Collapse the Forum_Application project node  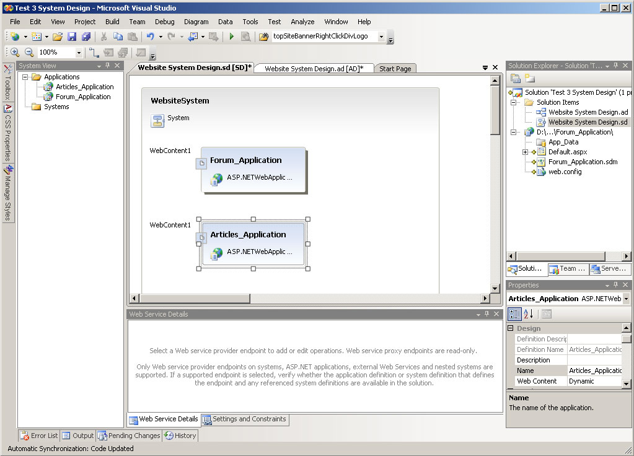click(x=513, y=132)
